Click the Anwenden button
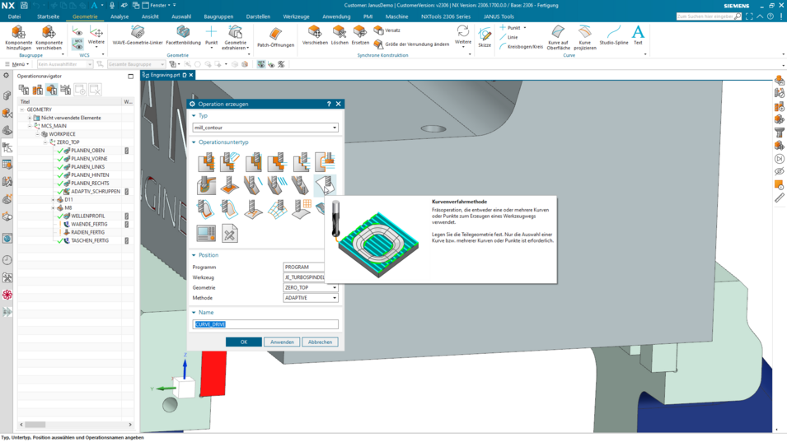 coord(282,342)
